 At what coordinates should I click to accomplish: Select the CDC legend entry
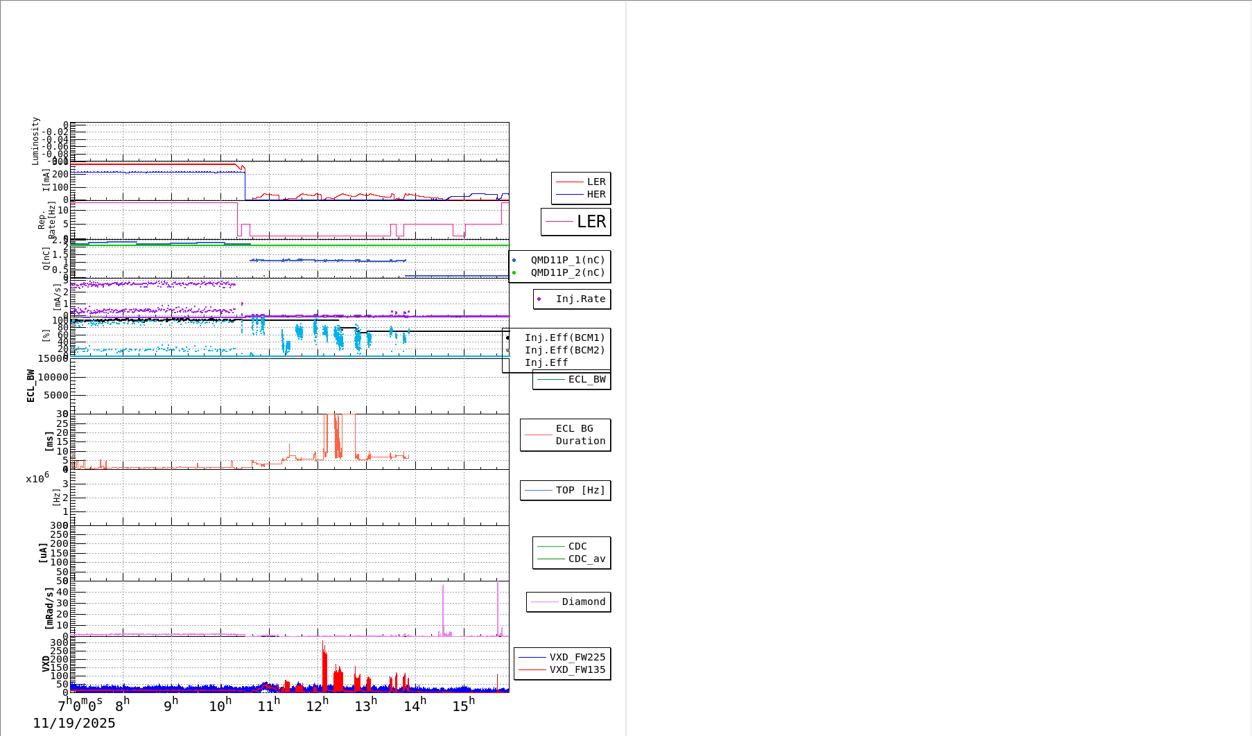tap(577, 547)
